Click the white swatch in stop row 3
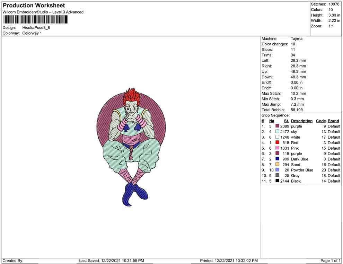The width and height of the screenshot is (343, 264). (x=277, y=137)
